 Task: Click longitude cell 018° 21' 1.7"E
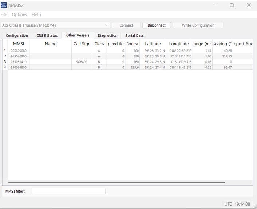coord(179,56)
